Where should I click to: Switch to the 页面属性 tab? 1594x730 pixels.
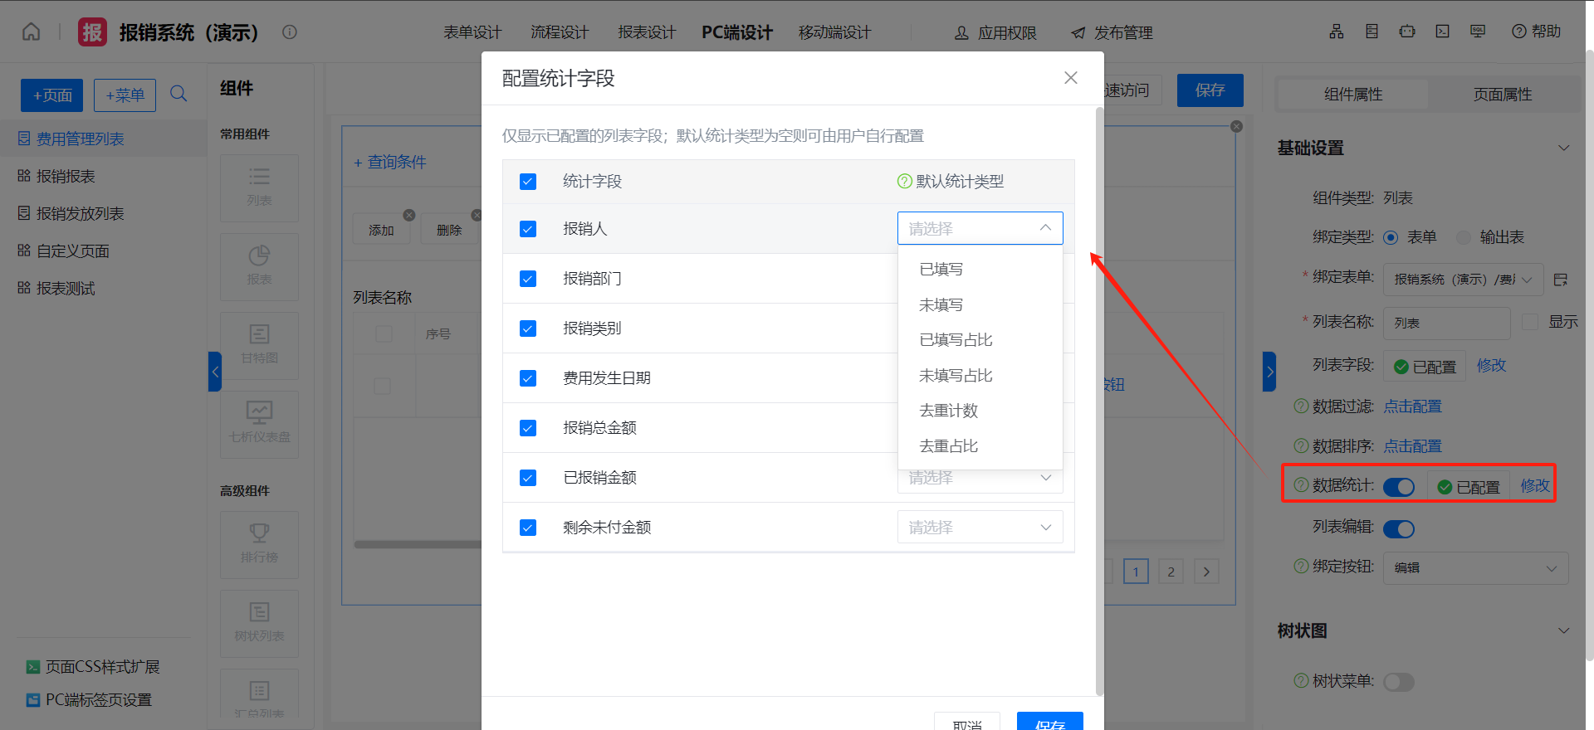[1502, 95]
